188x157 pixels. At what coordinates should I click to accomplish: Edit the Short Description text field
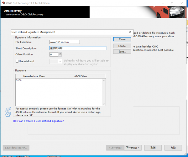coord(78,48)
